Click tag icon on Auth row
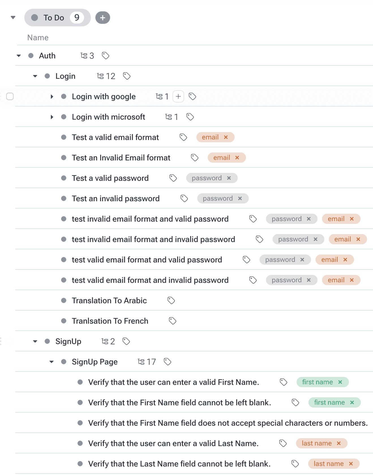Viewport: 373px width, 475px height. tap(106, 56)
